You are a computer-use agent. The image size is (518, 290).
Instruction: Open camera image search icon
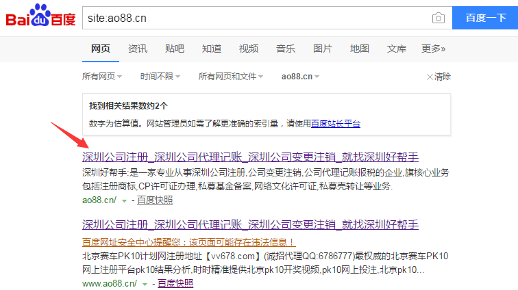[438, 18]
